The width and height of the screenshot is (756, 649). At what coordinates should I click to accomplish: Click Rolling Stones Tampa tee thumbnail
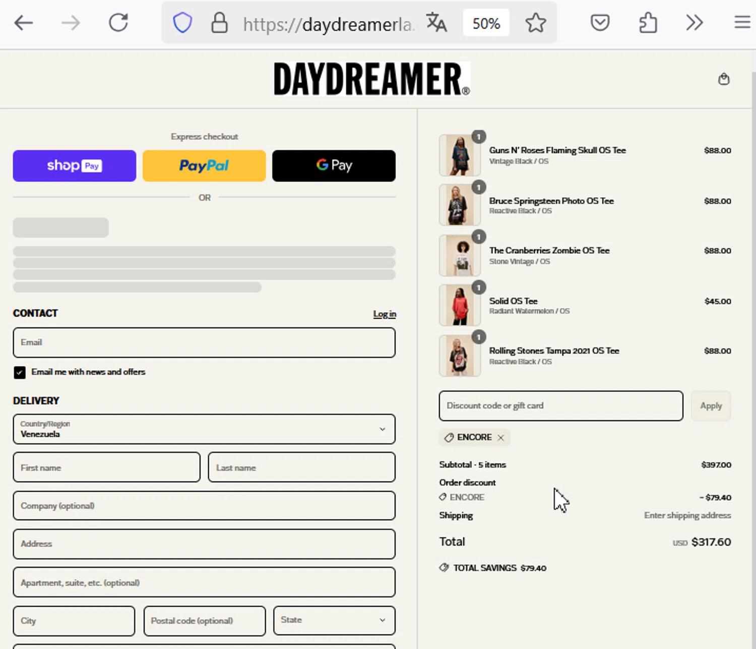[460, 355]
